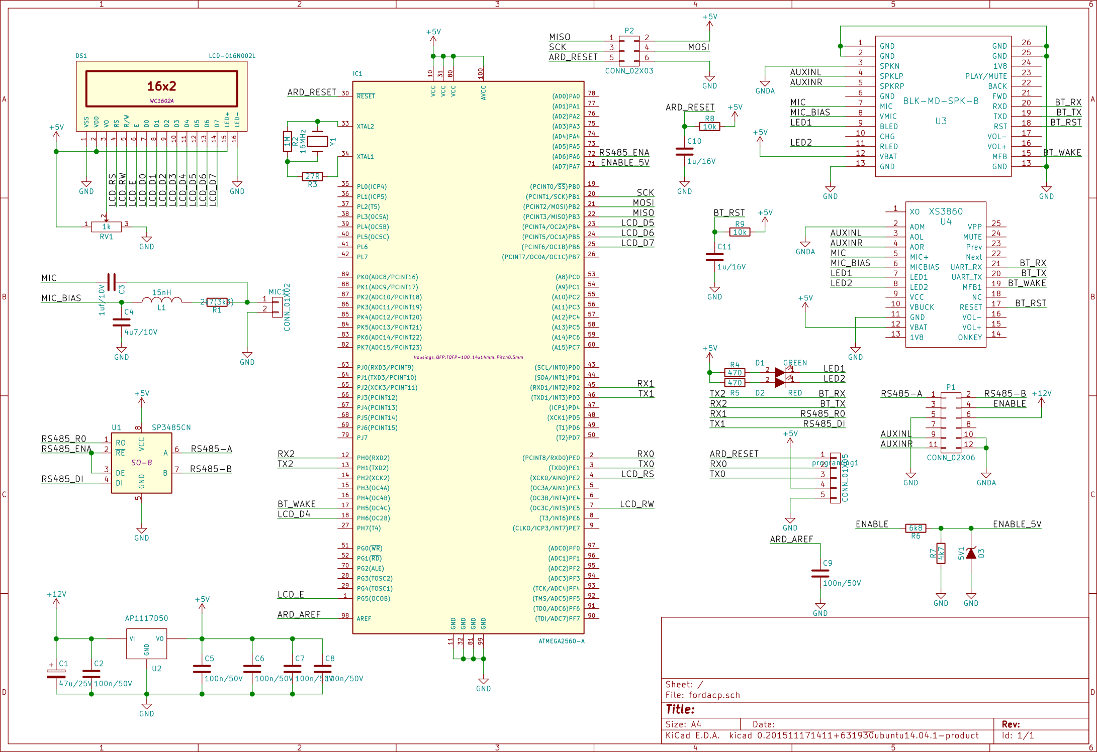Select the red LED D2 symbol

[x=780, y=382]
